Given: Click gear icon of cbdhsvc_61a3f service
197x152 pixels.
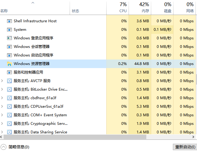Looking at the screenshot, I should pyautogui.click(x=9, y=98).
